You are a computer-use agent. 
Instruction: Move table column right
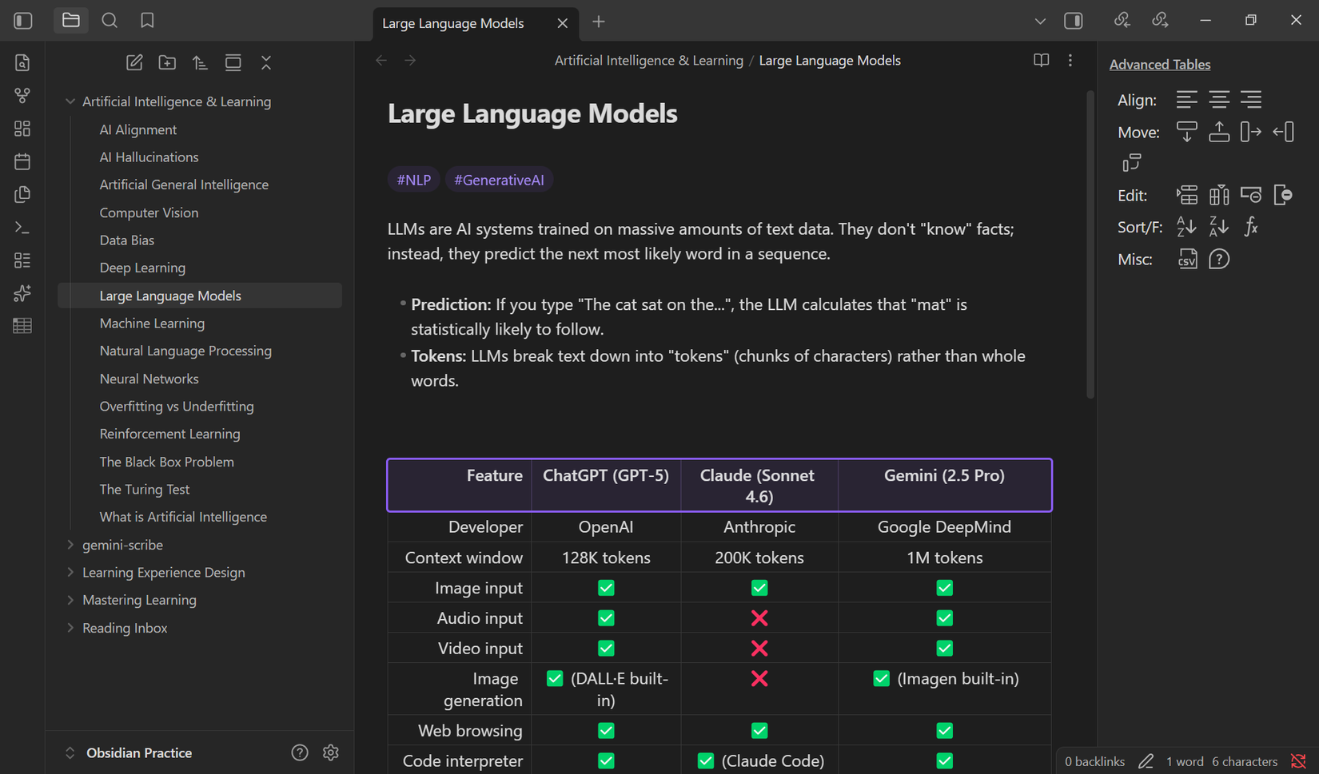coord(1251,132)
